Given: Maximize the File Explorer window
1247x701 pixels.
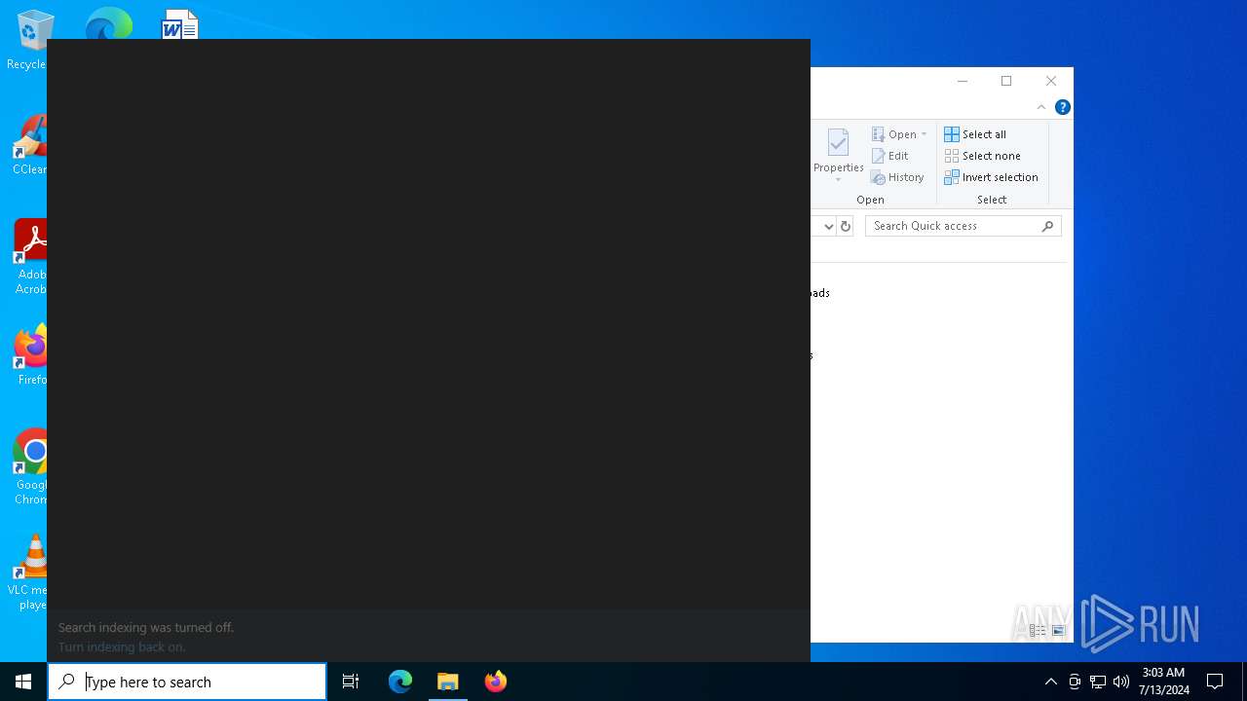Looking at the screenshot, I should [1006, 81].
